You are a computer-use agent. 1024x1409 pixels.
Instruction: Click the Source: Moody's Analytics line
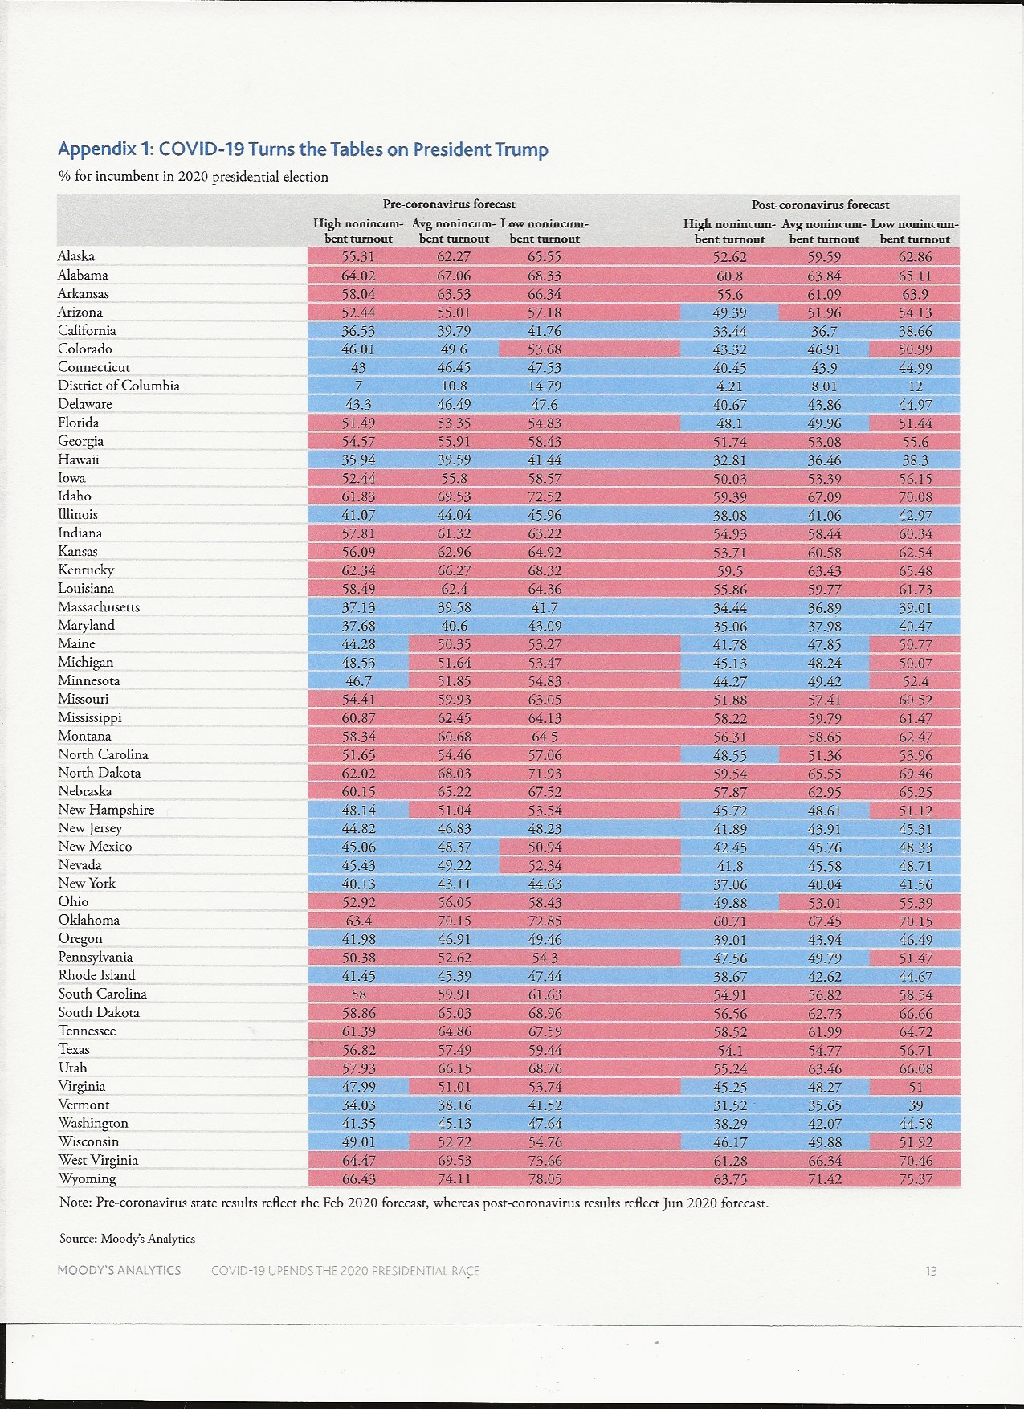127,1239
